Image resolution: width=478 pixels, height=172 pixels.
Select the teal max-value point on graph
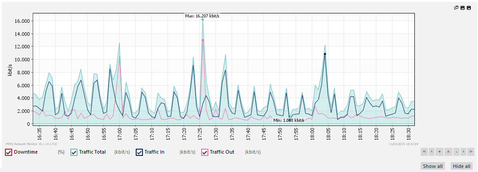pyautogui.click(x=202, y=20)
